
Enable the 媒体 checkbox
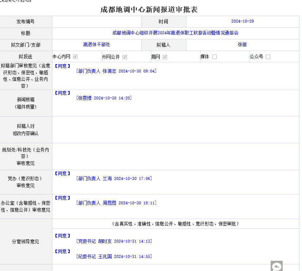pyautogui.click(x=214, y=57)
